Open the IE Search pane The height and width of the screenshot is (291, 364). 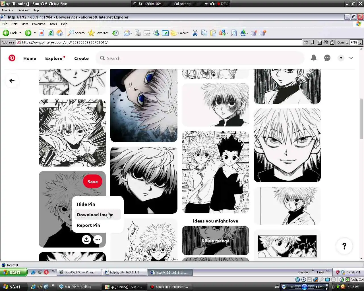(76, 33)
